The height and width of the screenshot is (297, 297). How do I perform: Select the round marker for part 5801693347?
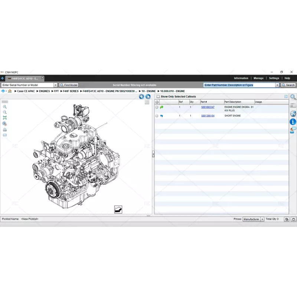click(x=157, y=107)
